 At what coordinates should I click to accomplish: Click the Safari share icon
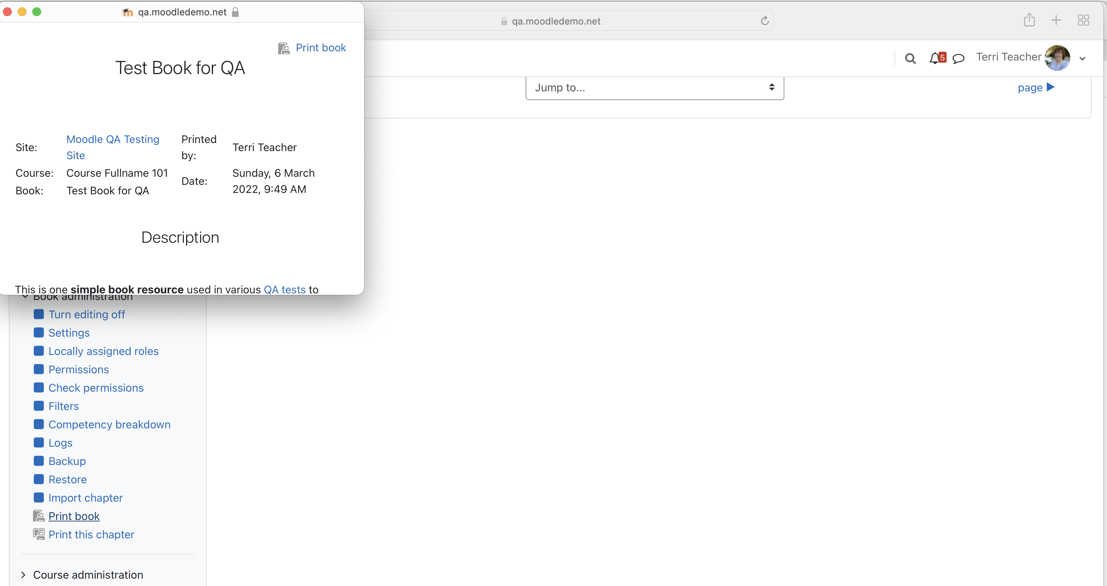(1029, 20)
